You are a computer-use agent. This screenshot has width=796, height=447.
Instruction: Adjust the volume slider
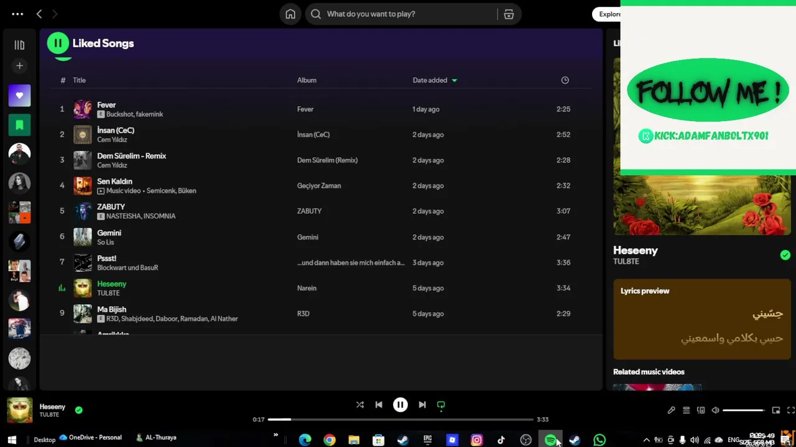(x=744, y=410)
